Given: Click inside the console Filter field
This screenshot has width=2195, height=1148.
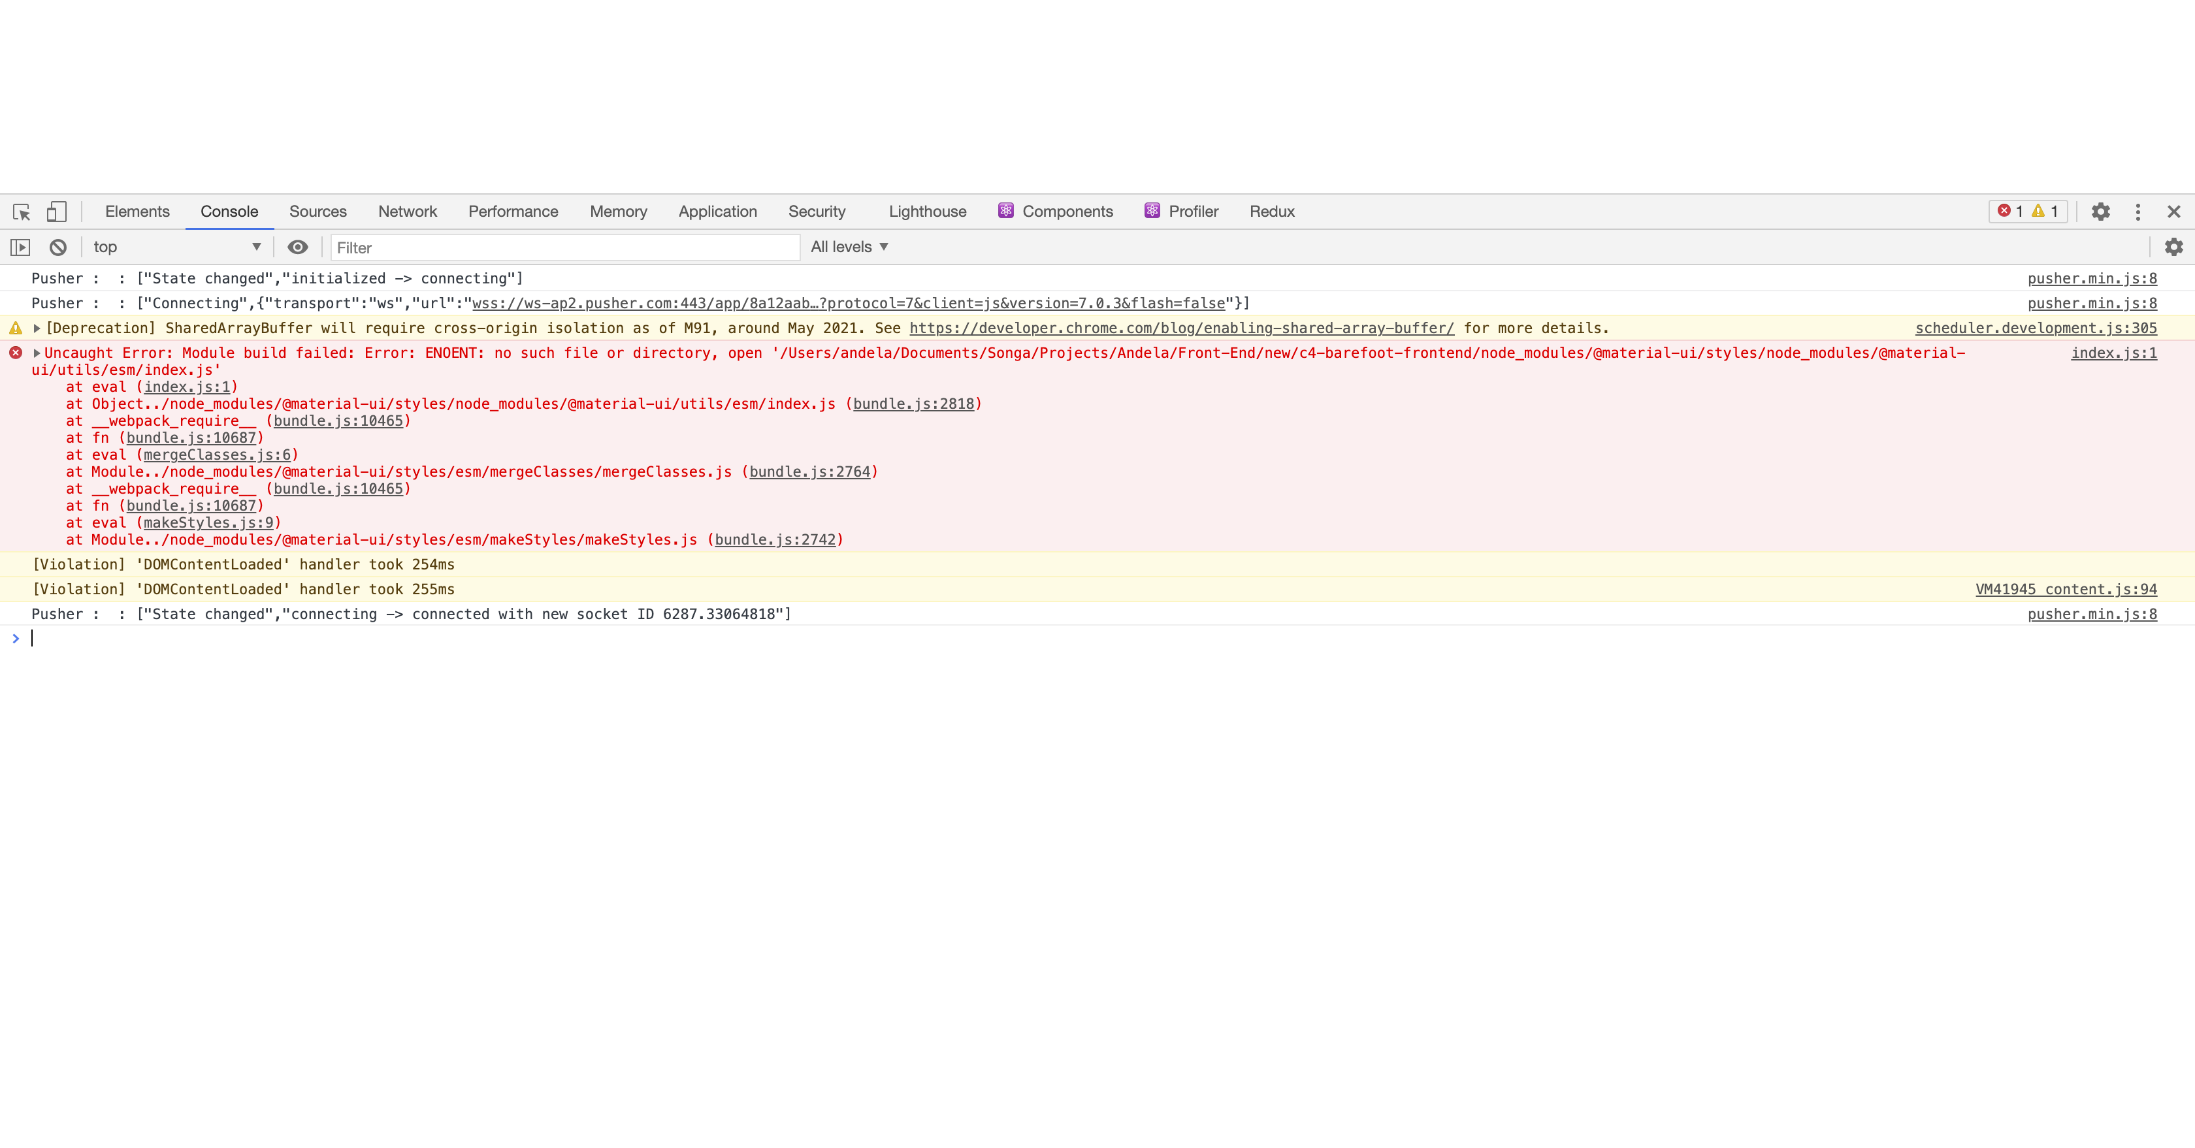Looking at the screenshot, I should point(562,247).
